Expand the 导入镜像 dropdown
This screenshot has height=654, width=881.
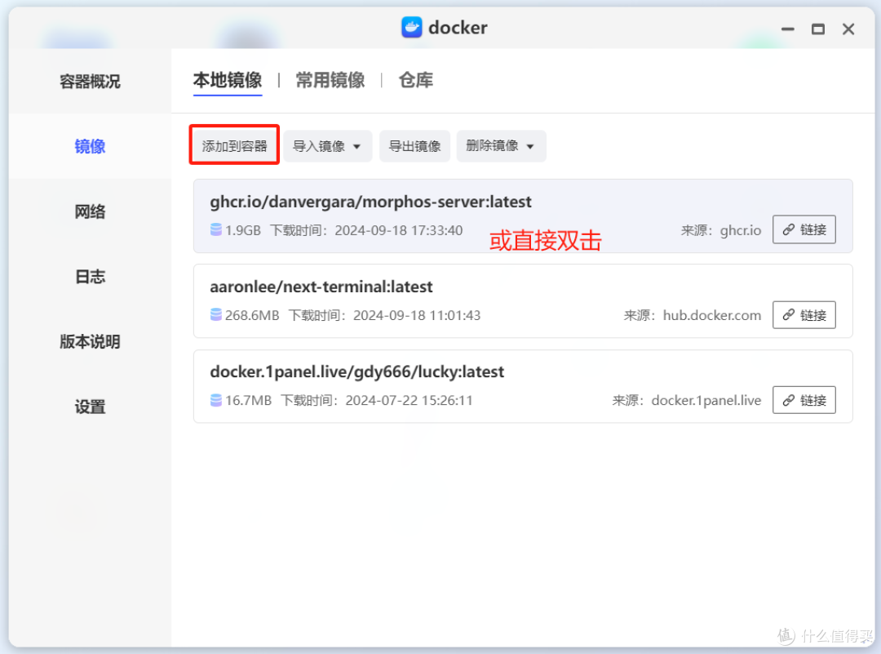pos(328,146)
